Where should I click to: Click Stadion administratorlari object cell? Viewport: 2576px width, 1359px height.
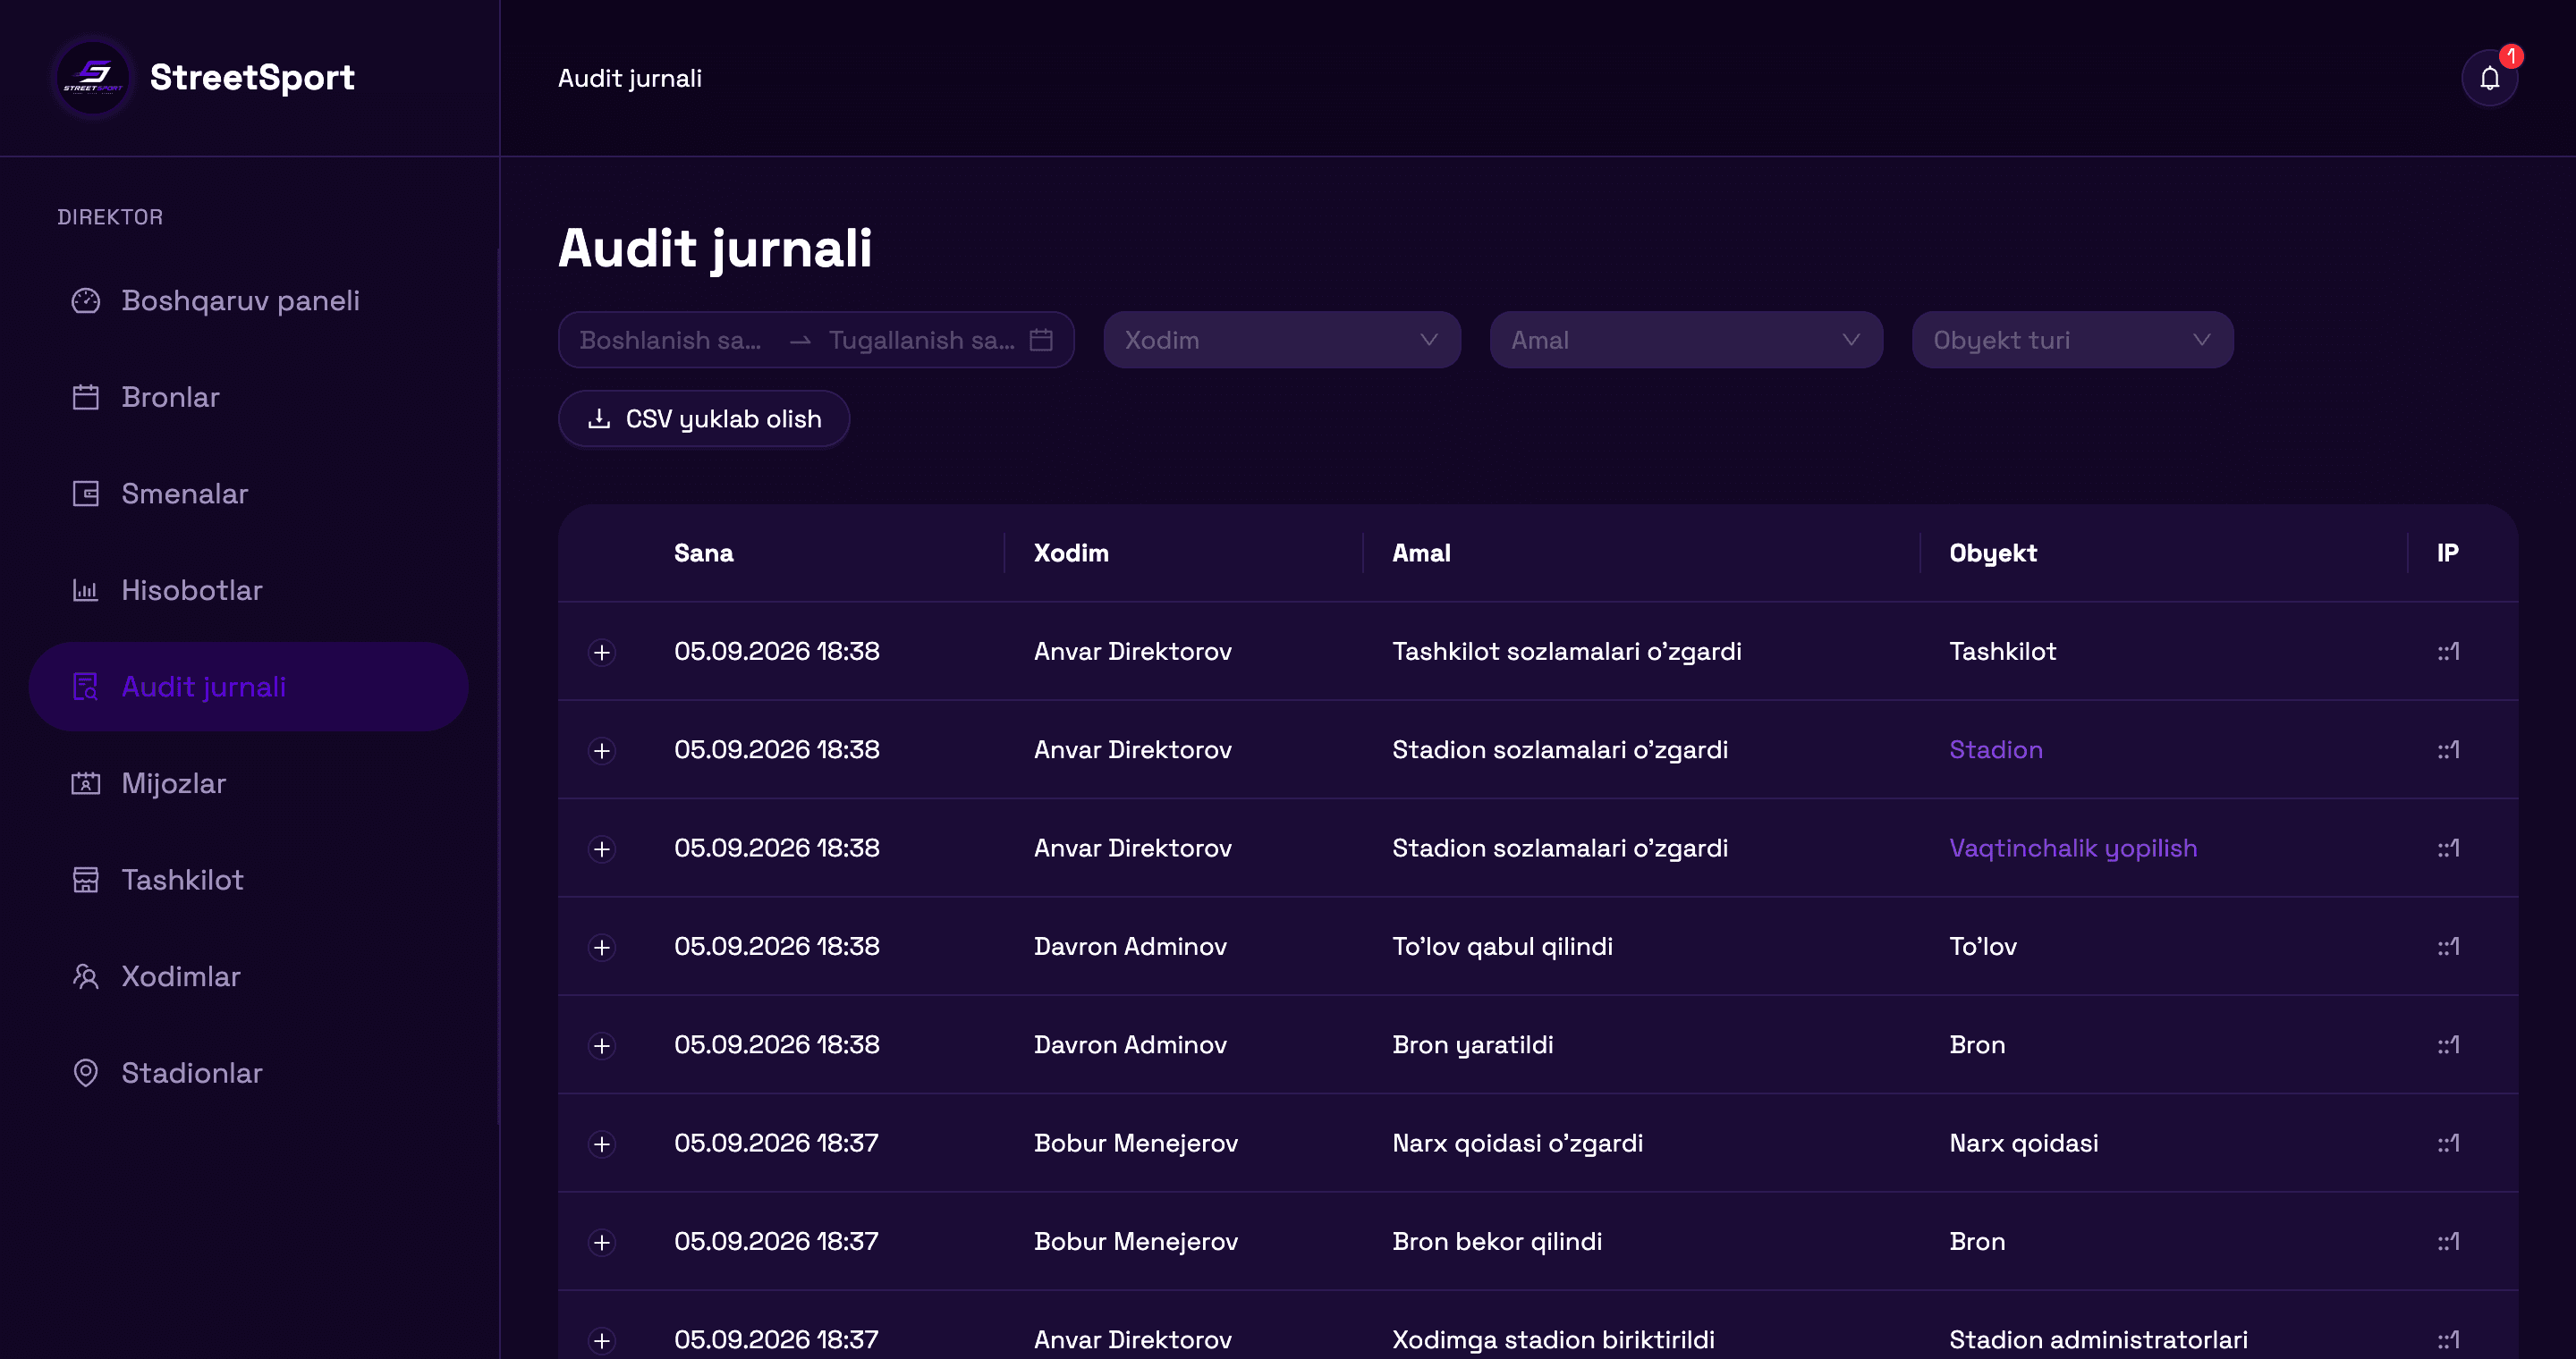[2098, 1340]
